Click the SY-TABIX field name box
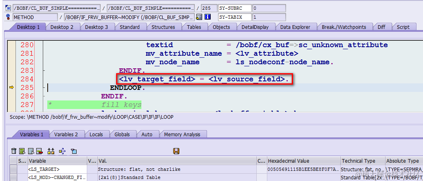The width and height of the screenshot is (423, 181). point(235,17)
